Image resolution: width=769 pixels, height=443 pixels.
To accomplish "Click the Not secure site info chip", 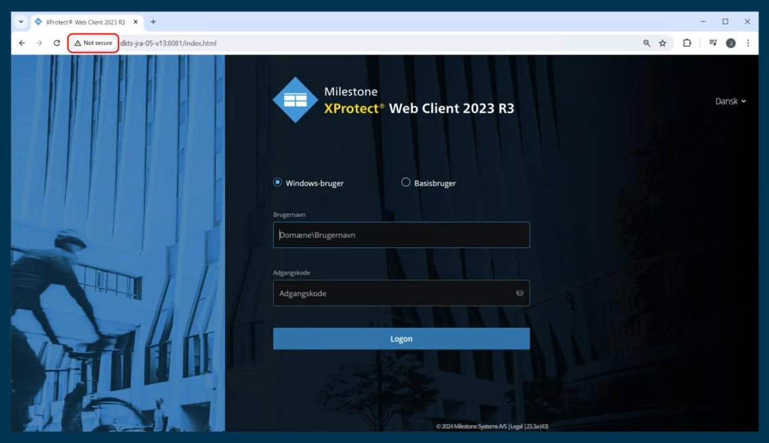I will click(x=94, y=43).
